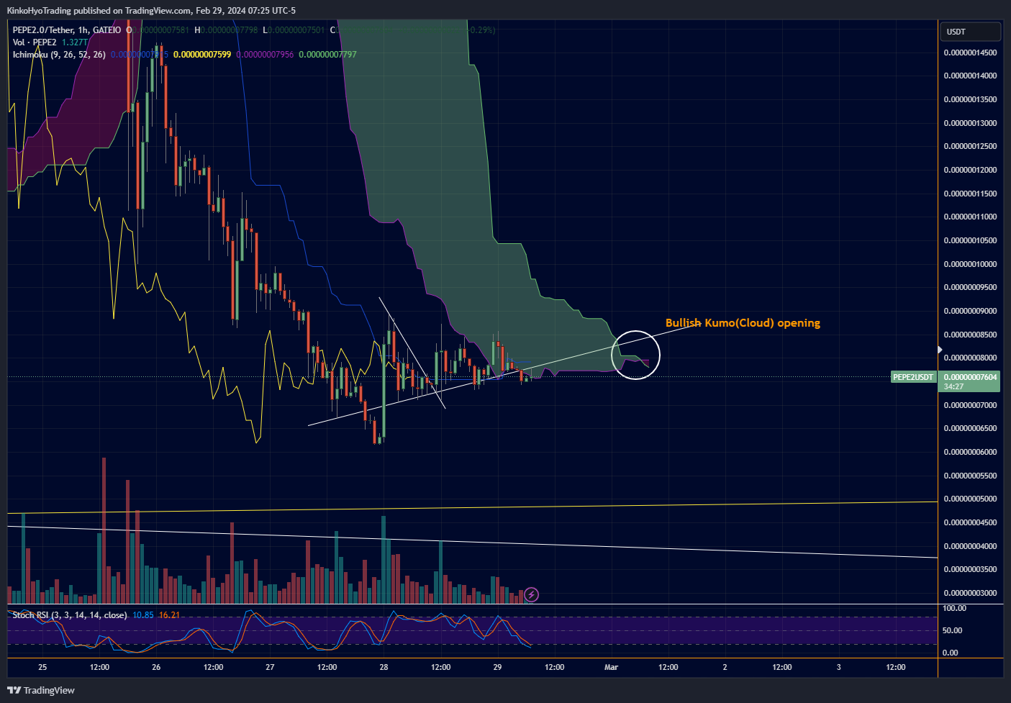1011x703 pixels.
Task: Click the date label 3 on the time axis
Action: (838, 667)
